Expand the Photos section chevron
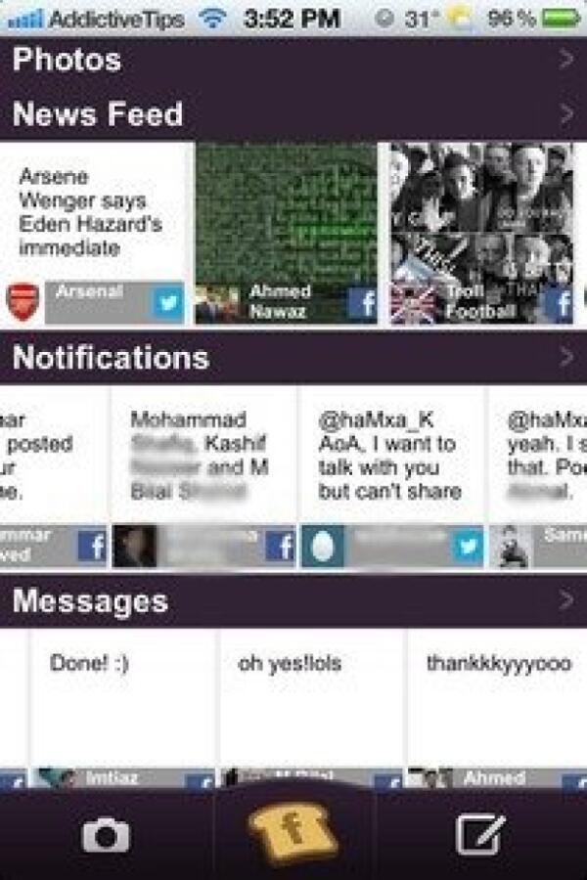This screenshot has width=587, height=880. click(566, 60)
